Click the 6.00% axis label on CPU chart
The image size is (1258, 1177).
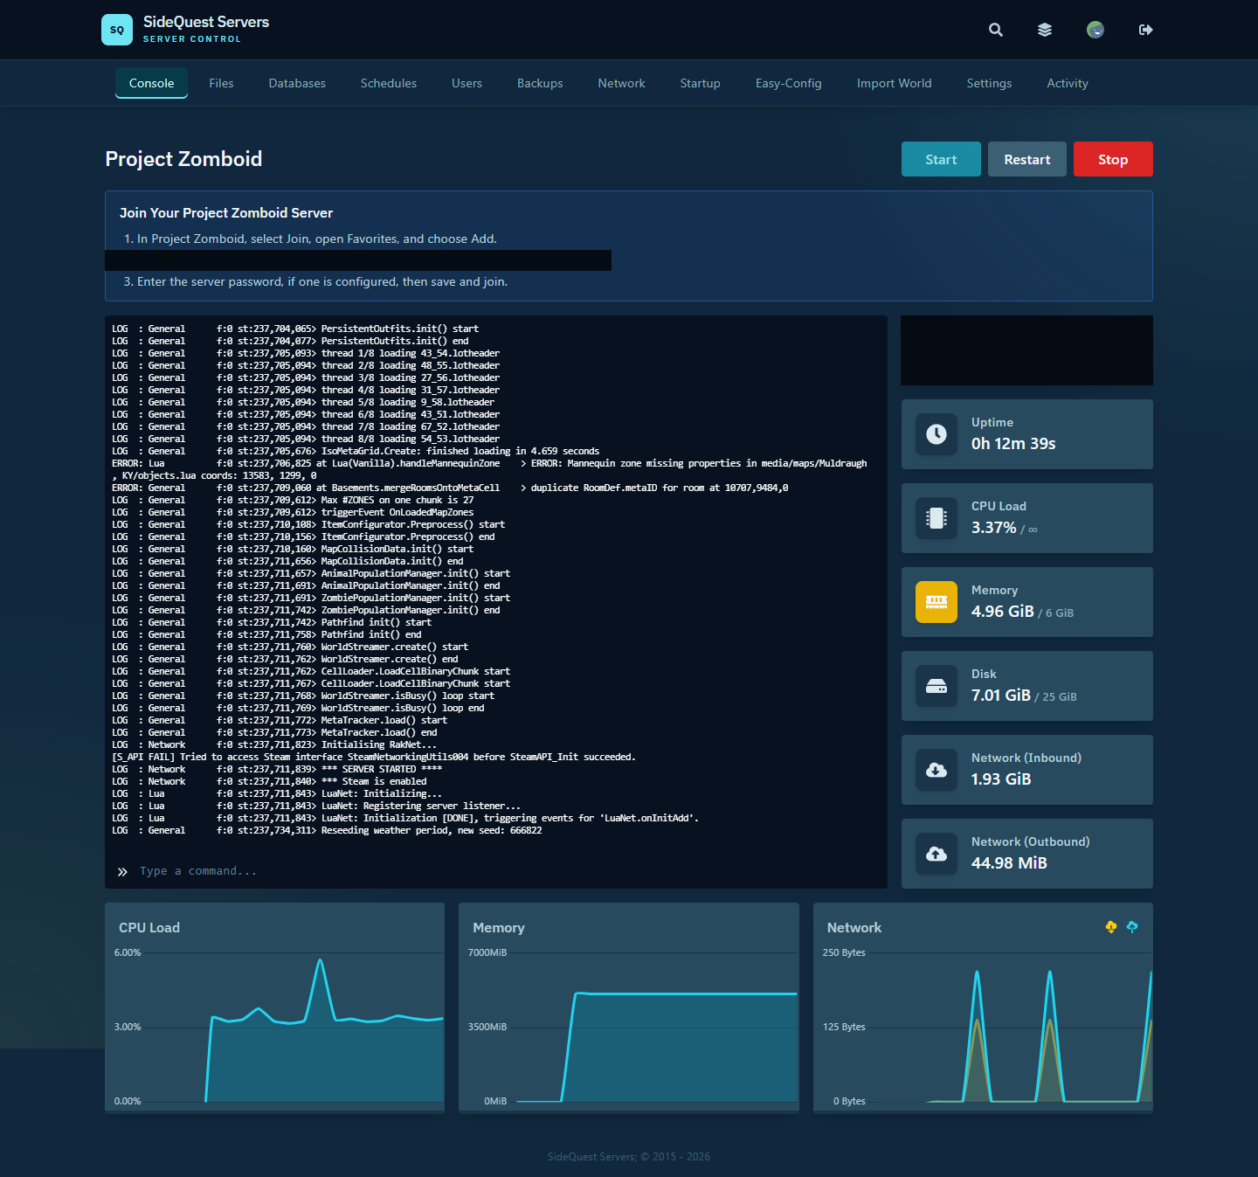(128, 952)
